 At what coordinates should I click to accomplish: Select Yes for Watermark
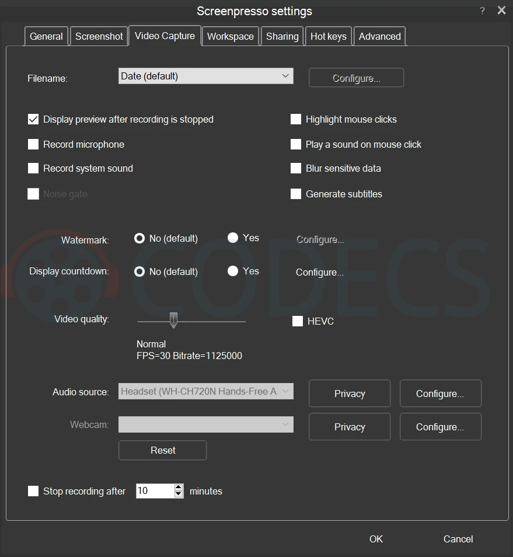pos(233,238)
